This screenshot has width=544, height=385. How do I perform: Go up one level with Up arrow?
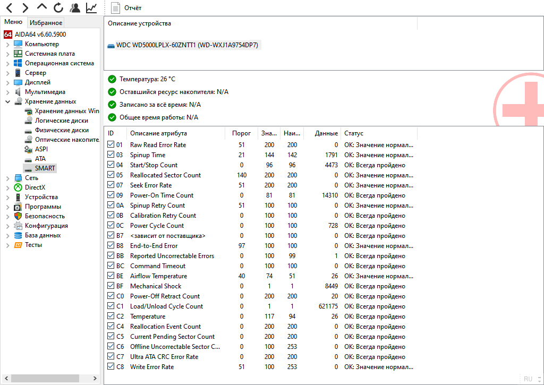[x=42, y=6]
